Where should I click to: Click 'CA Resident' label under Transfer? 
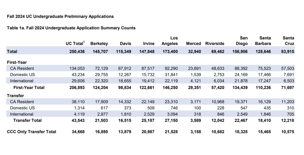(22, 102)
